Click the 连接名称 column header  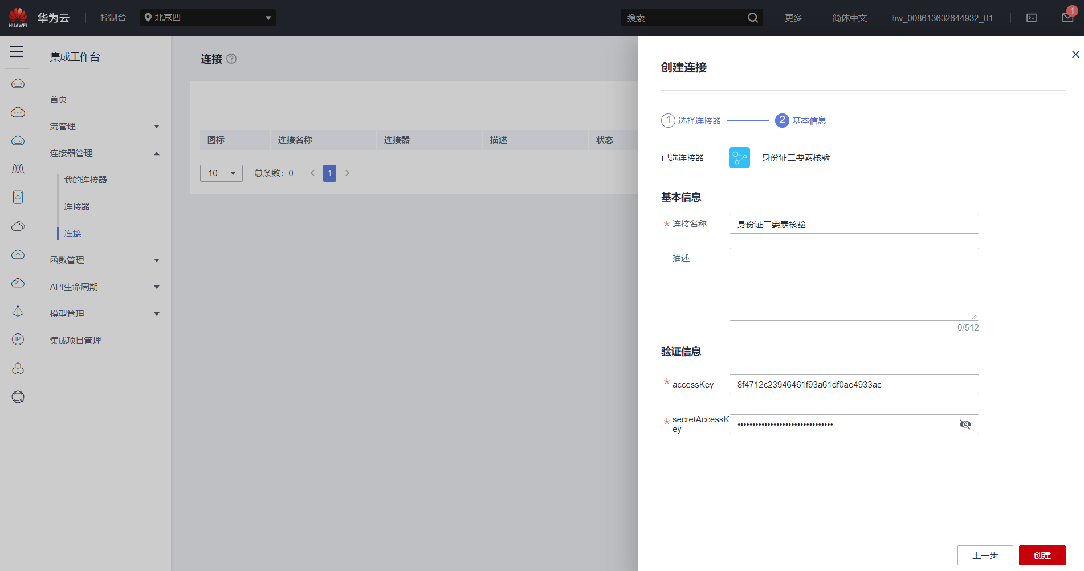[x=295, y=140]
